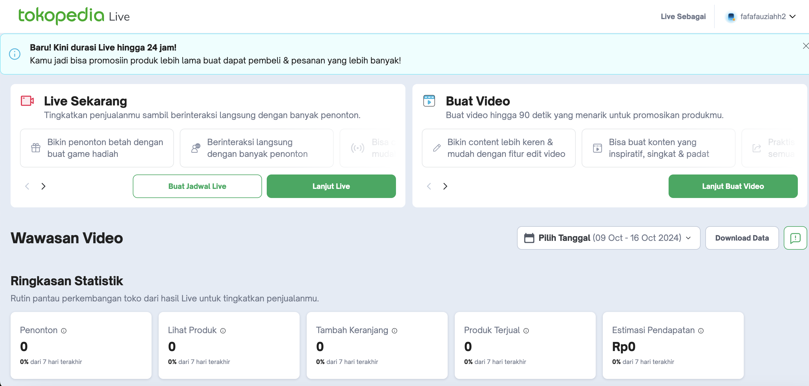
Task: Click the Buat Jadwal Live button
Action: click(197, 186)
